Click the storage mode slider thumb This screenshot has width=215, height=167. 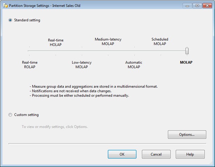[187, 51]
